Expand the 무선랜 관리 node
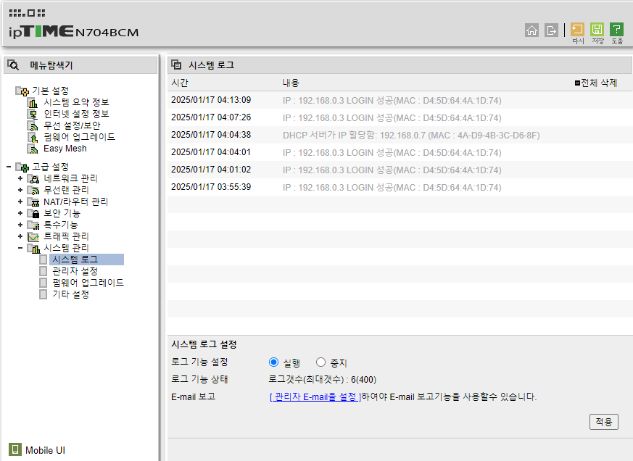 click(x=20, y=190)
